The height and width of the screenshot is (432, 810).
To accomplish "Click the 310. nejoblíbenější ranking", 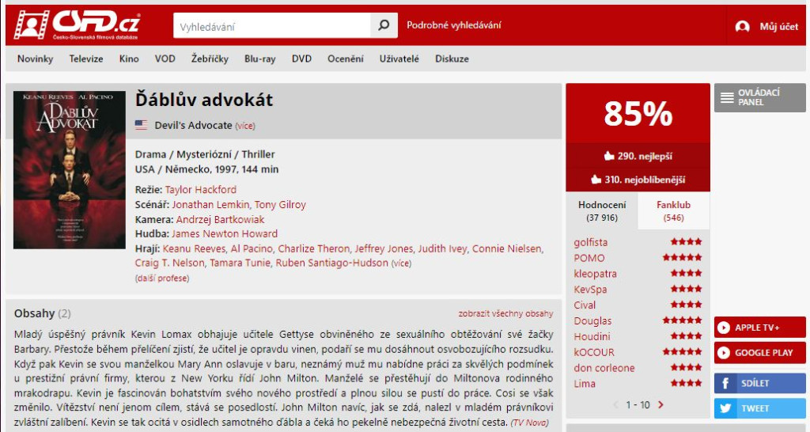I will click(x=638, y=180).
